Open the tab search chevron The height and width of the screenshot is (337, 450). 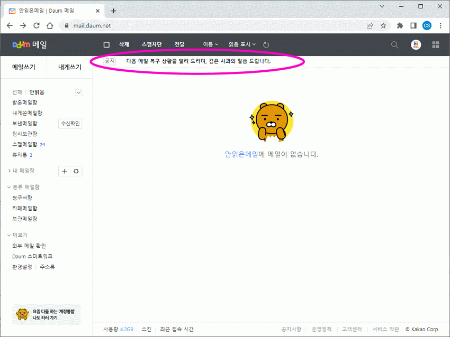coord(382,6)
